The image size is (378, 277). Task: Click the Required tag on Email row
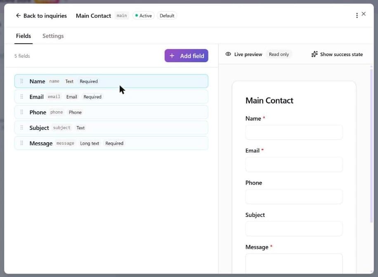tap(92, 97)
